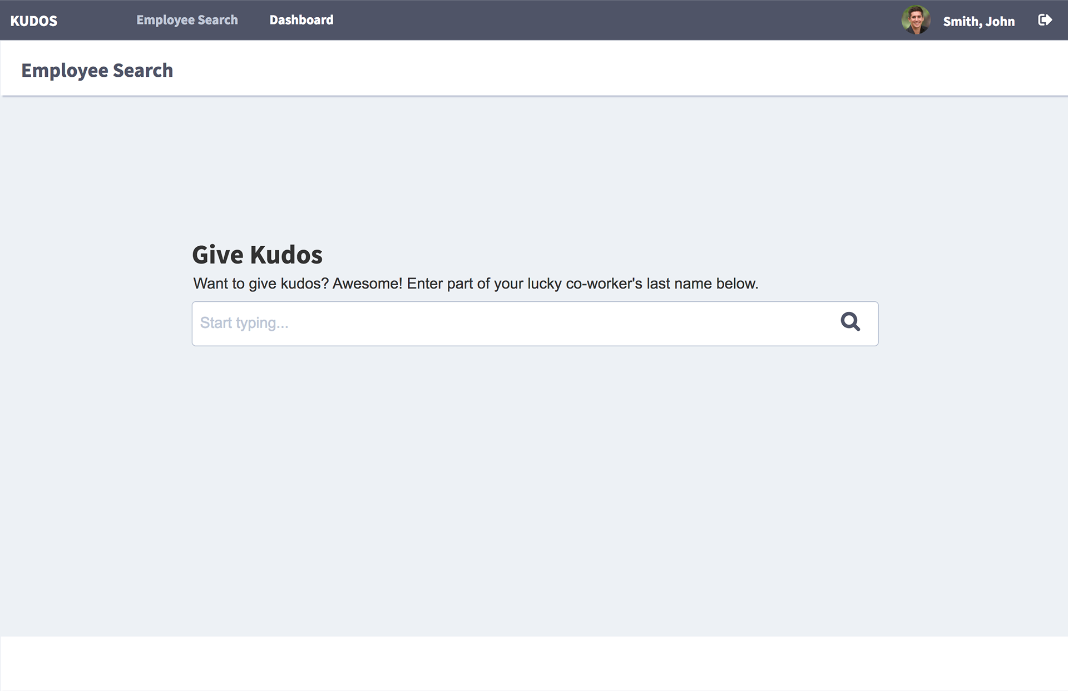Click the "Give Kudos" heading
The image size is (1068, 691).
257,255
